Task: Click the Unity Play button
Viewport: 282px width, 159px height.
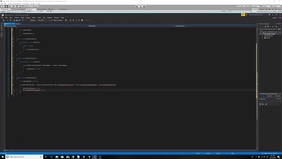Action: coord(137,6)
